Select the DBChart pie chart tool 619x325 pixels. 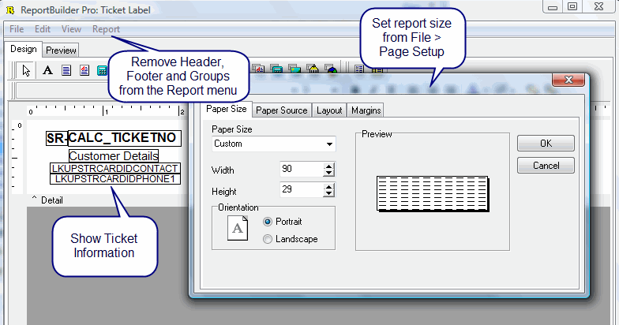[x=332, y=70]
